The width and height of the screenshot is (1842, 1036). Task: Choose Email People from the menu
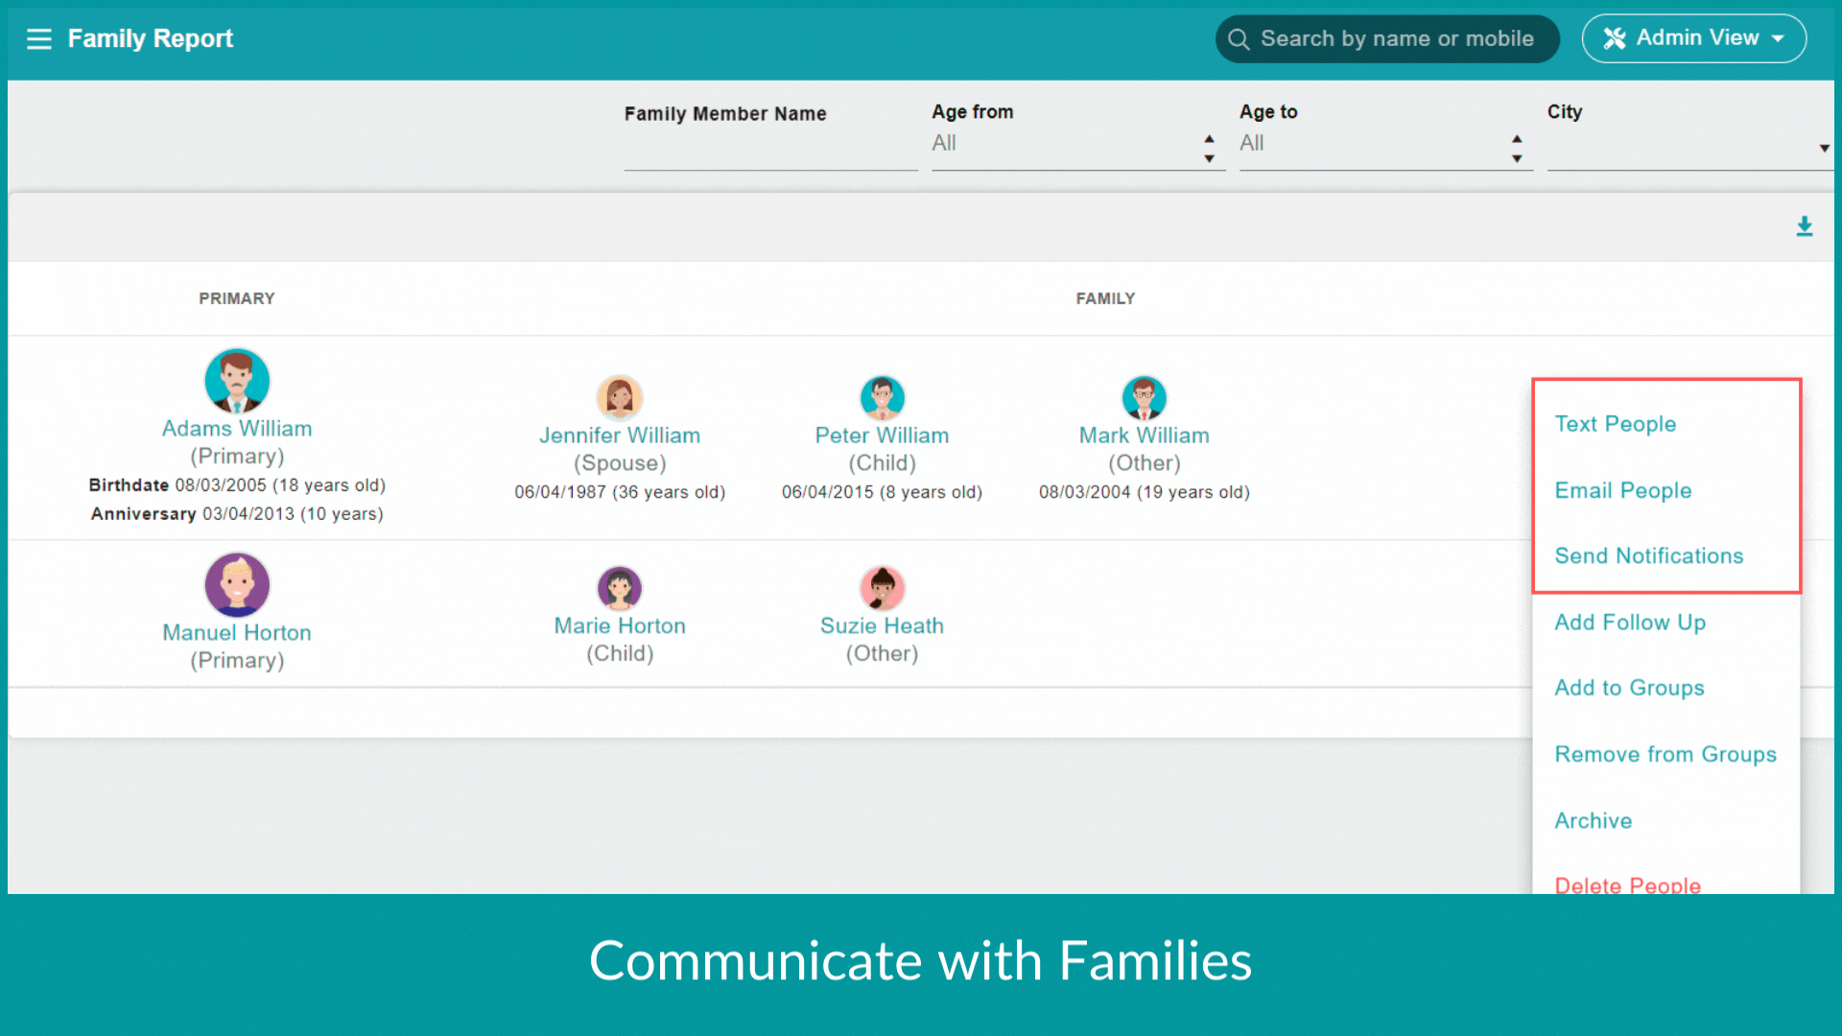tap(1623, 490)
